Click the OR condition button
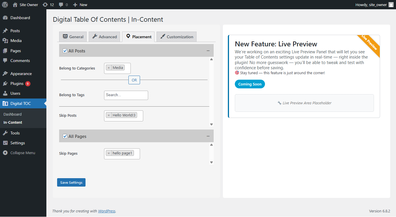 coord(134,80)
